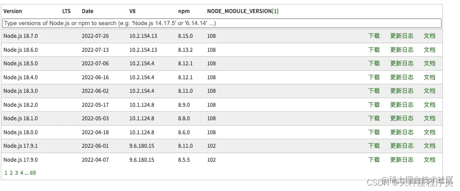The width and height of the screenshot is (460, 191).
Task: Jump to last page 69
Action: click(x=33, y=173)
